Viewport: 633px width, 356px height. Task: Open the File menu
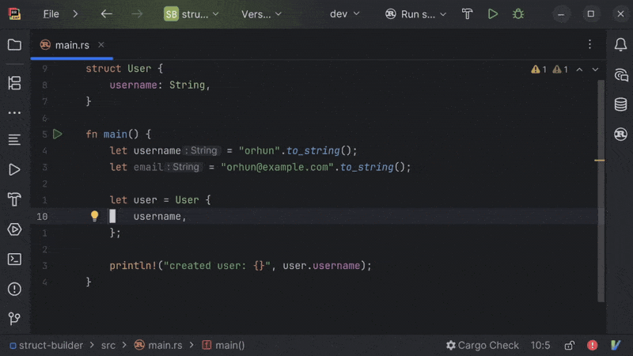click(x=51, y=14)
